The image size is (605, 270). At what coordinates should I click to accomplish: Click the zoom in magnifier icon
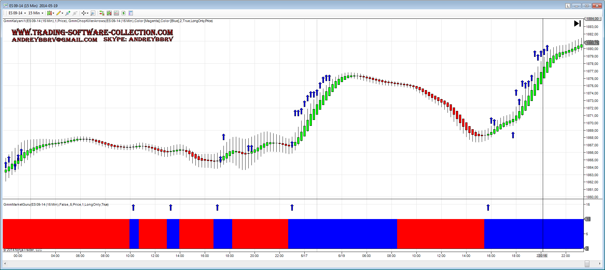click(68, 13)
